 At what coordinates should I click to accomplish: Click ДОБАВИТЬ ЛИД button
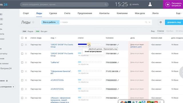coord(174,22)
